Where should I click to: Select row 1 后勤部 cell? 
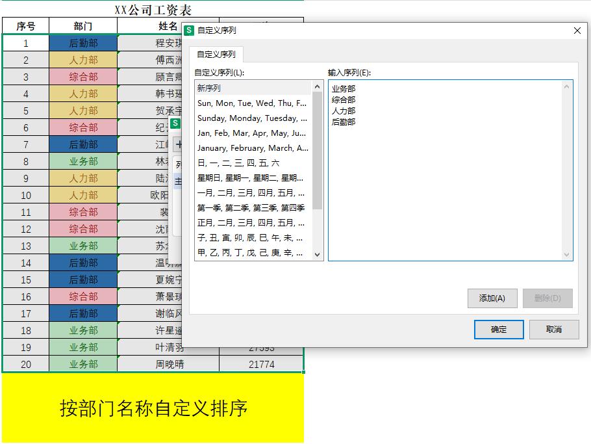[83, 43]
